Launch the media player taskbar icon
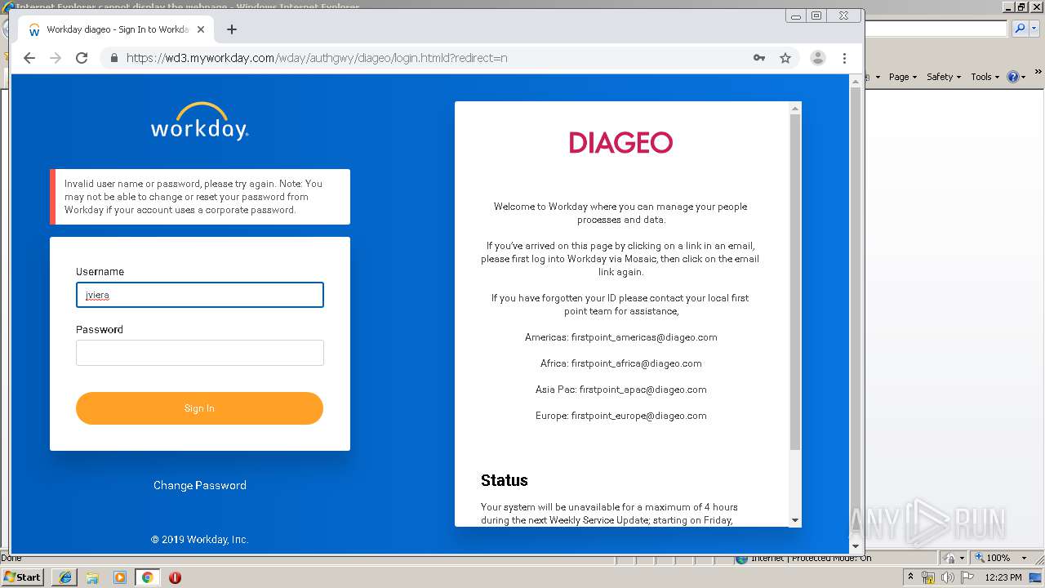Screen dimensions: 1045x588 [119, 577]
